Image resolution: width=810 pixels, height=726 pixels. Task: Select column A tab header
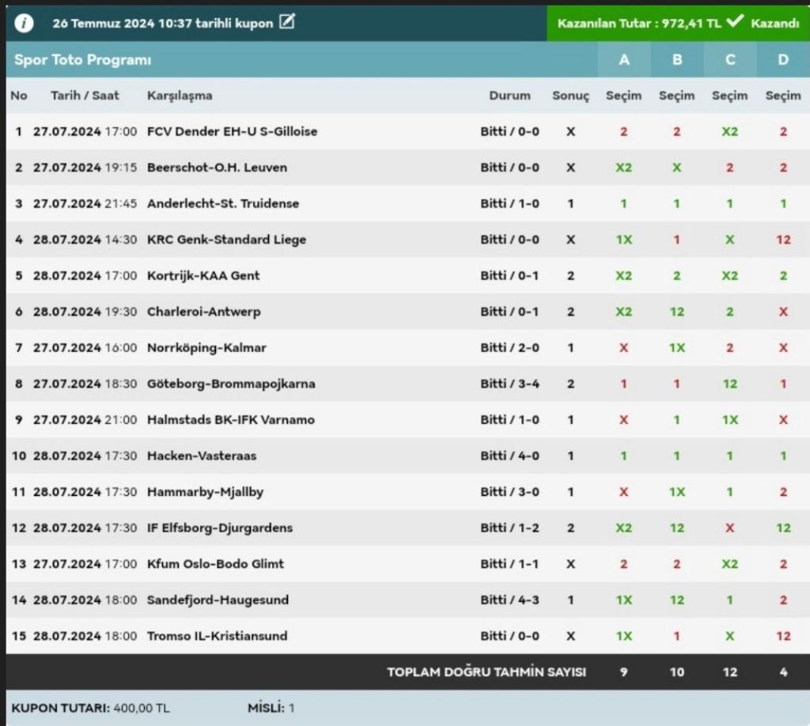click(x=624, y=60)
